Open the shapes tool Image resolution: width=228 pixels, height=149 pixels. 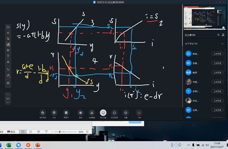coord(8,50)
